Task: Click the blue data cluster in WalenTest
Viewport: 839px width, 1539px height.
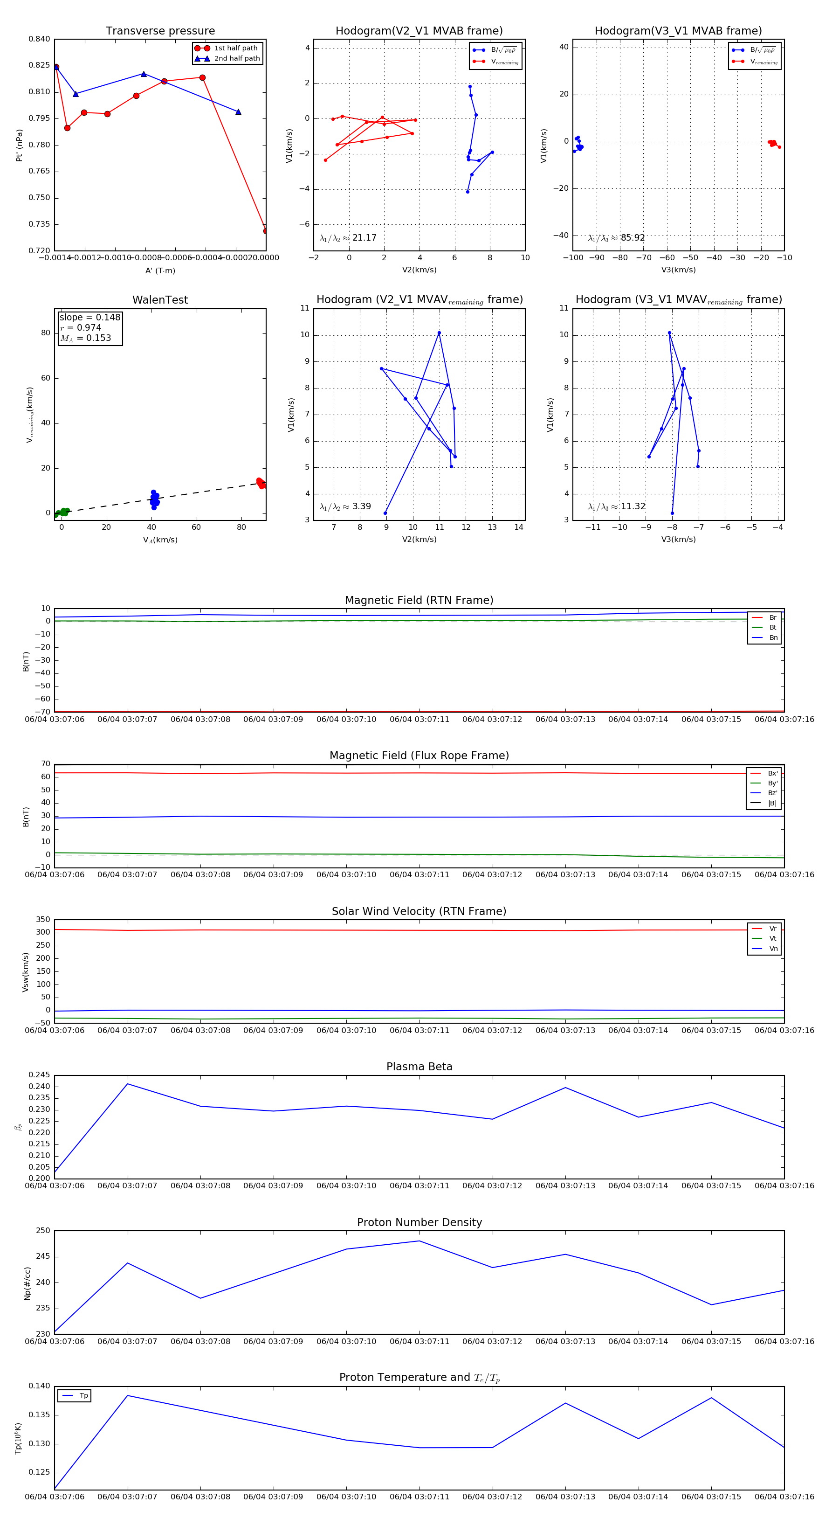Action: point(155,499)
